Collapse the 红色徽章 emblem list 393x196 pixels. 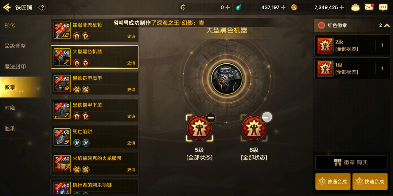[387, 25]
